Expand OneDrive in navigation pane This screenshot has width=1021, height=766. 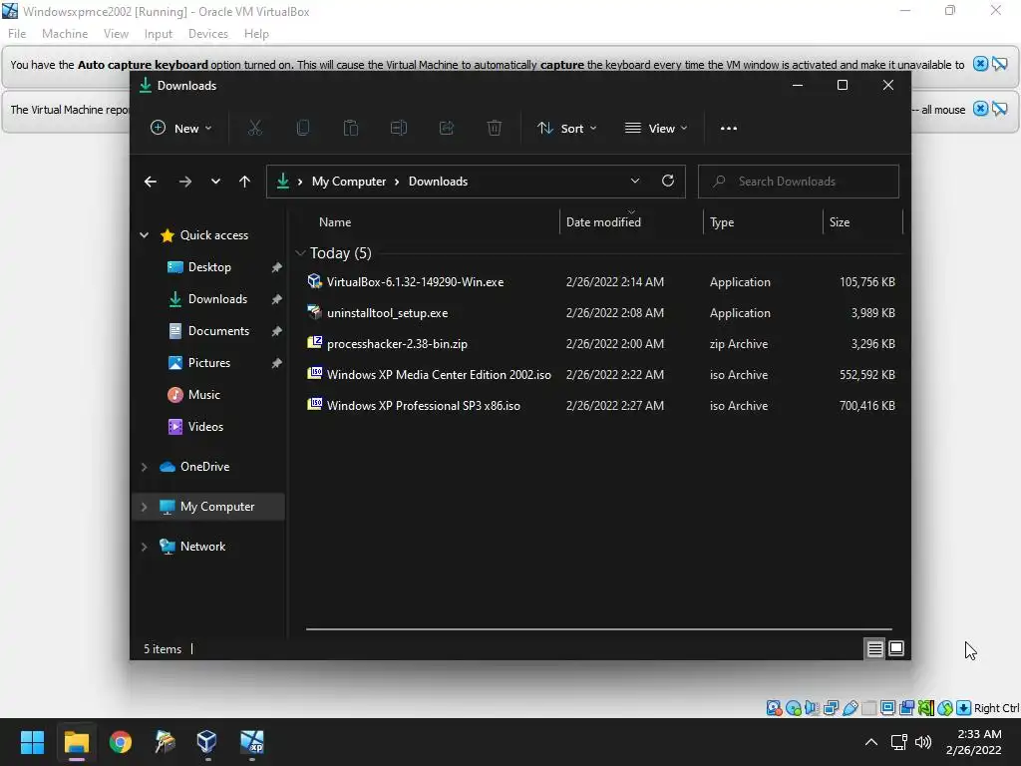point(144,467)
